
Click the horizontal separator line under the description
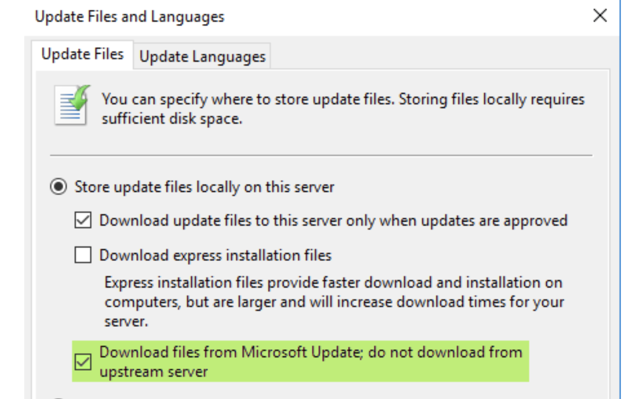pos(321,156)
